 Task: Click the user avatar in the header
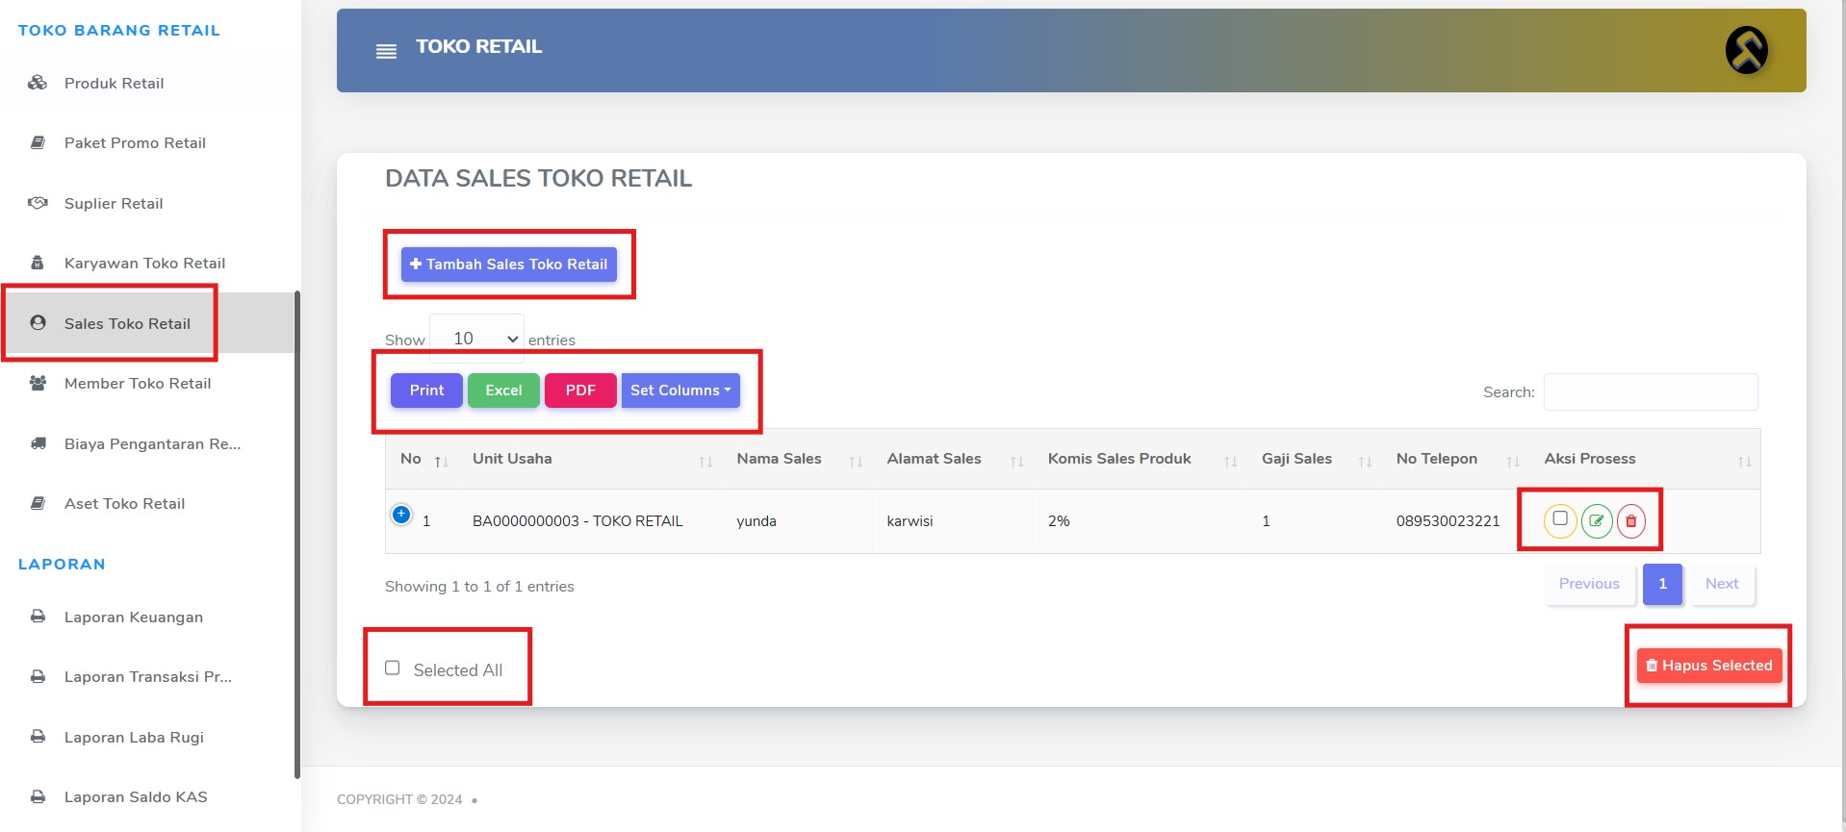click(x=1746, y=50)
